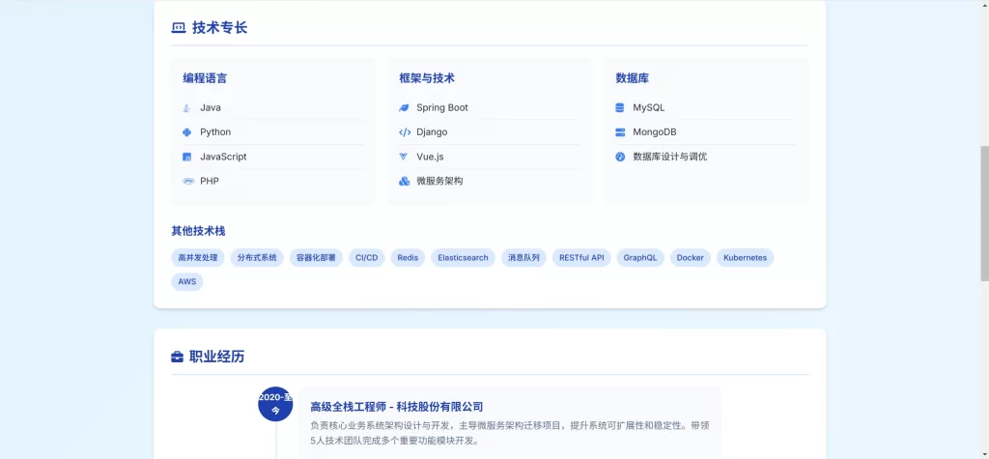Click the Java list item text
Image resolution: width=989 pixels, height=459 pixels.
pyautogui.click(x=211, y=108)
